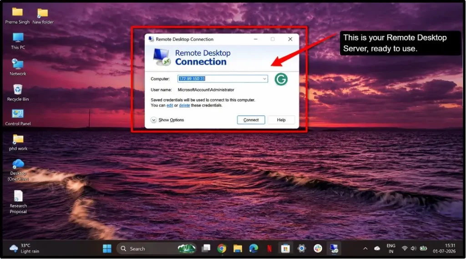Click the delete credentials link

pyautogui.click(x=184, y=105)
